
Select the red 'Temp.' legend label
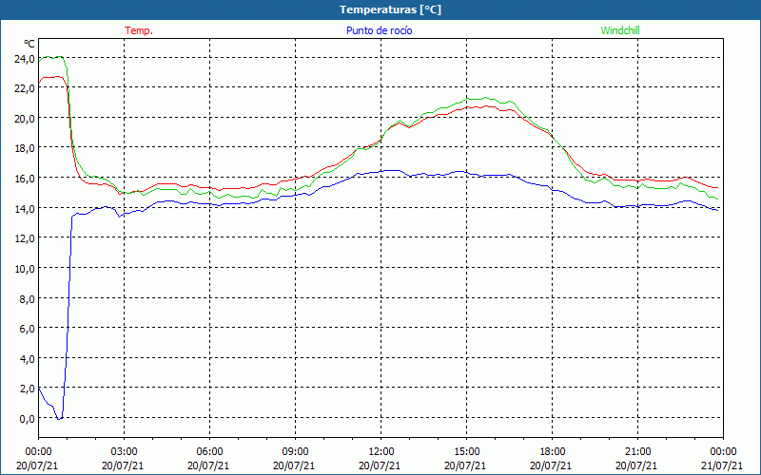tap(139, 30)
